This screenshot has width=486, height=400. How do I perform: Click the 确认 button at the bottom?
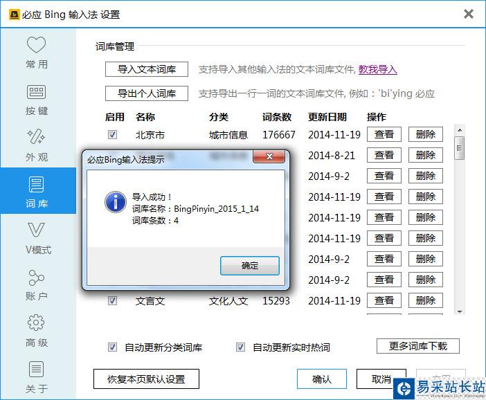(322, 379)
